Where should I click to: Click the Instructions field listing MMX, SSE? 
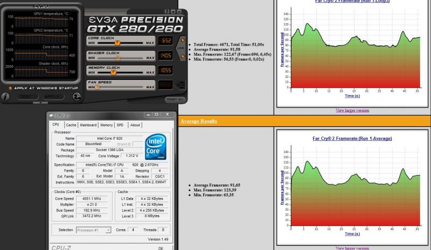(122, 182)
